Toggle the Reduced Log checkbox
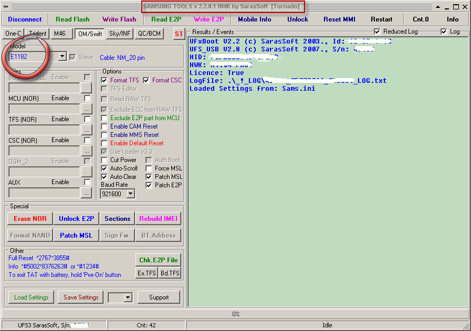The width and height of the screenshot is (471, 331). [x=377, y=31]
